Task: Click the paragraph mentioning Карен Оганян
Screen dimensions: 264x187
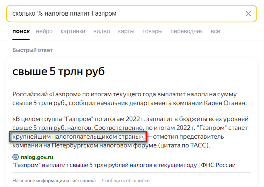Action: [130, 99]
